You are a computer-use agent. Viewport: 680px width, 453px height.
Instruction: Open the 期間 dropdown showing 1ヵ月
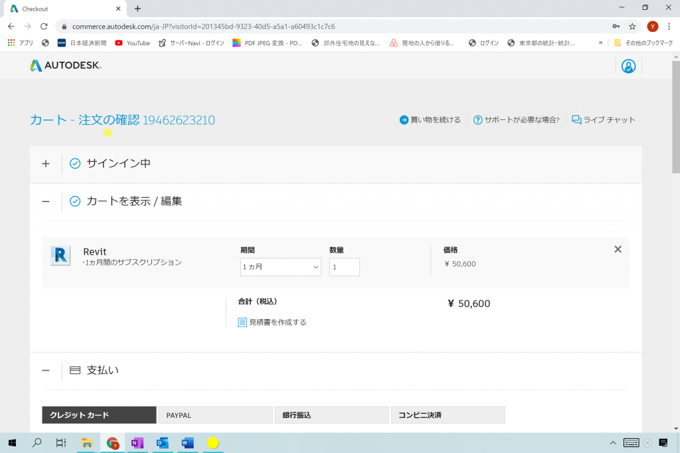pos(280,267)
